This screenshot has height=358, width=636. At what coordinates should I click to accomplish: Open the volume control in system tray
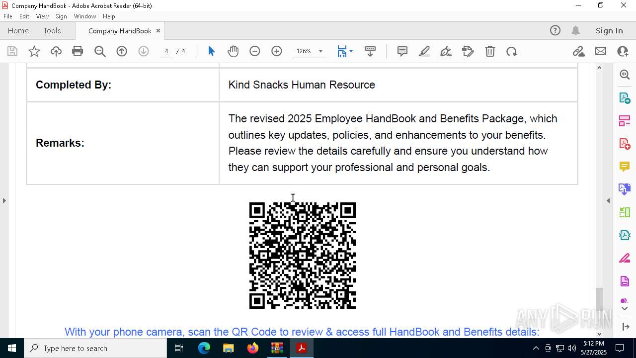pyautogui.click(x=572, y=348)
